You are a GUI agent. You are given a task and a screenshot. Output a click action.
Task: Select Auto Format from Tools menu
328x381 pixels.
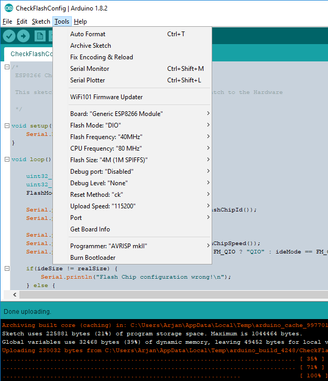tap(132, 34)
